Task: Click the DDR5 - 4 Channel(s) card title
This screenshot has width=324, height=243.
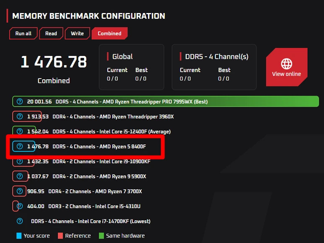Action: [217, 57]
